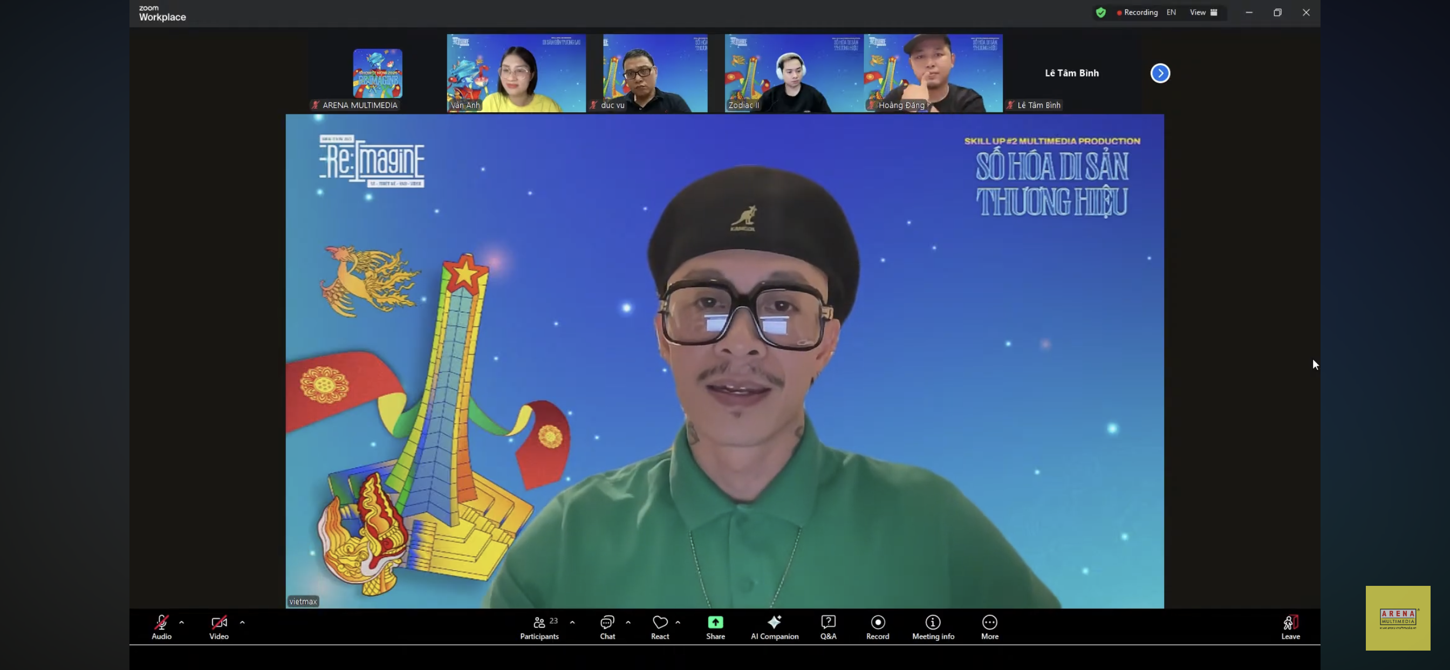Click the Recording indicator
The image size is (1450, 670).
click(x=1137, y=12)
